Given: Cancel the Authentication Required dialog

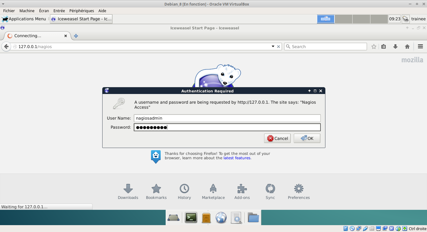Looking at the screenshot, I should click(x=277, y=138).
